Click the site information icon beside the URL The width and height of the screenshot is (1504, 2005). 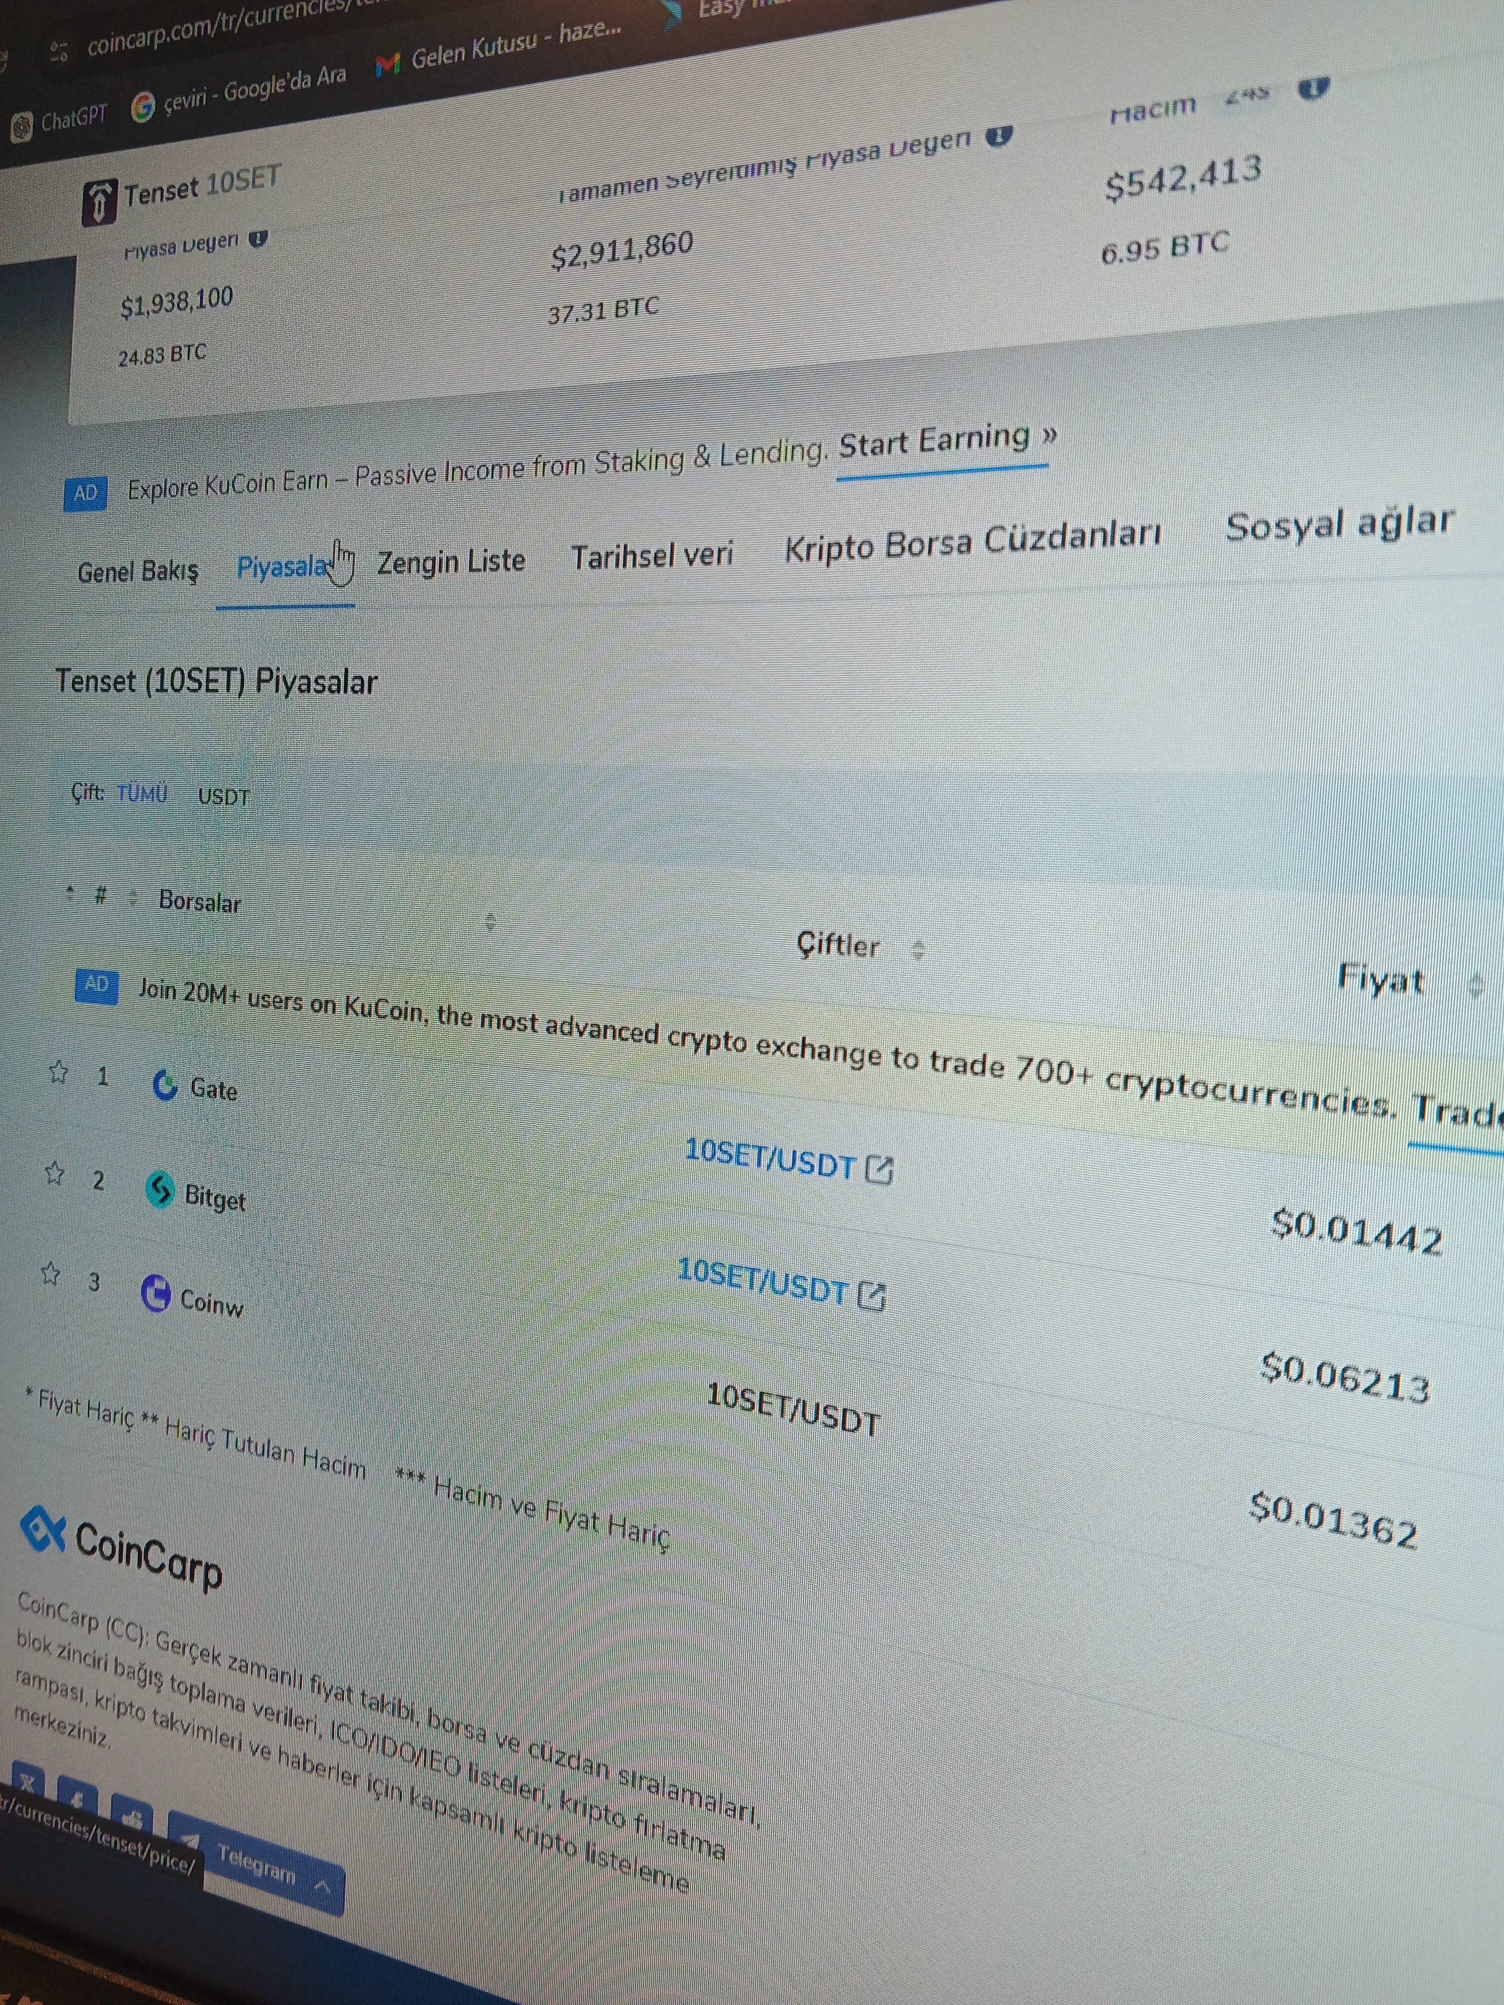(x=60, y=53)
